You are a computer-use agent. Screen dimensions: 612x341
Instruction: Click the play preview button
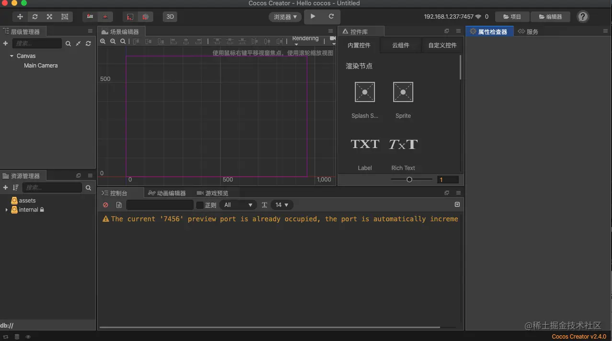(x=313, y=16)
